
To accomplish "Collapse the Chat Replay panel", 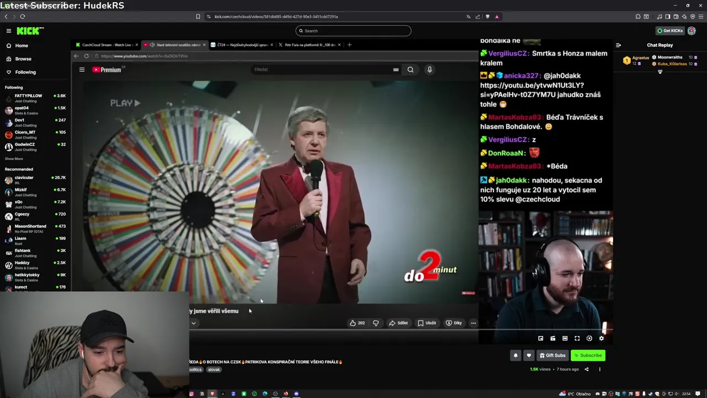I will click(618, 45).
